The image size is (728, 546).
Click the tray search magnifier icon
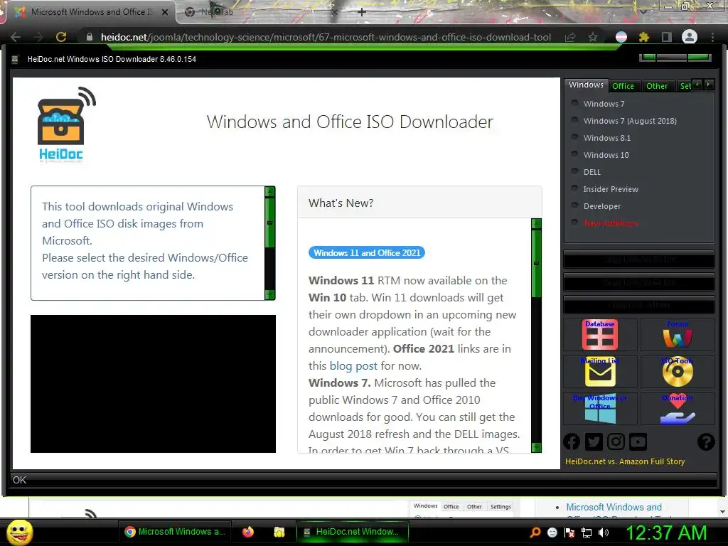pos(535,532)
